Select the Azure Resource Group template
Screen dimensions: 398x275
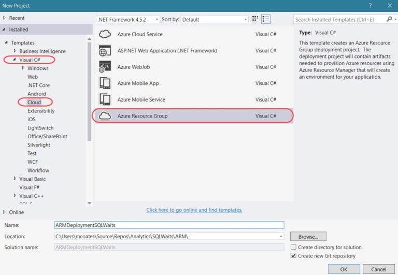pos(194,115)
